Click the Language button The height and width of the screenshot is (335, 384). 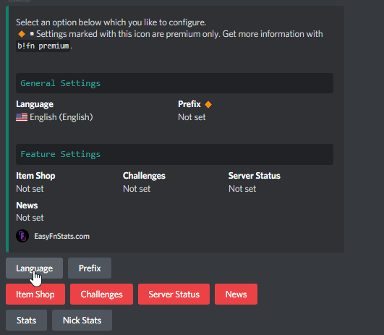coord(34,268)
